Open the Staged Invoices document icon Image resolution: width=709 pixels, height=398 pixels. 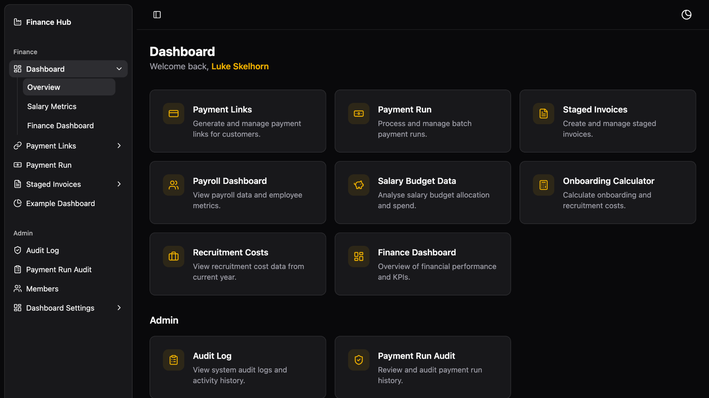[543, 114]
